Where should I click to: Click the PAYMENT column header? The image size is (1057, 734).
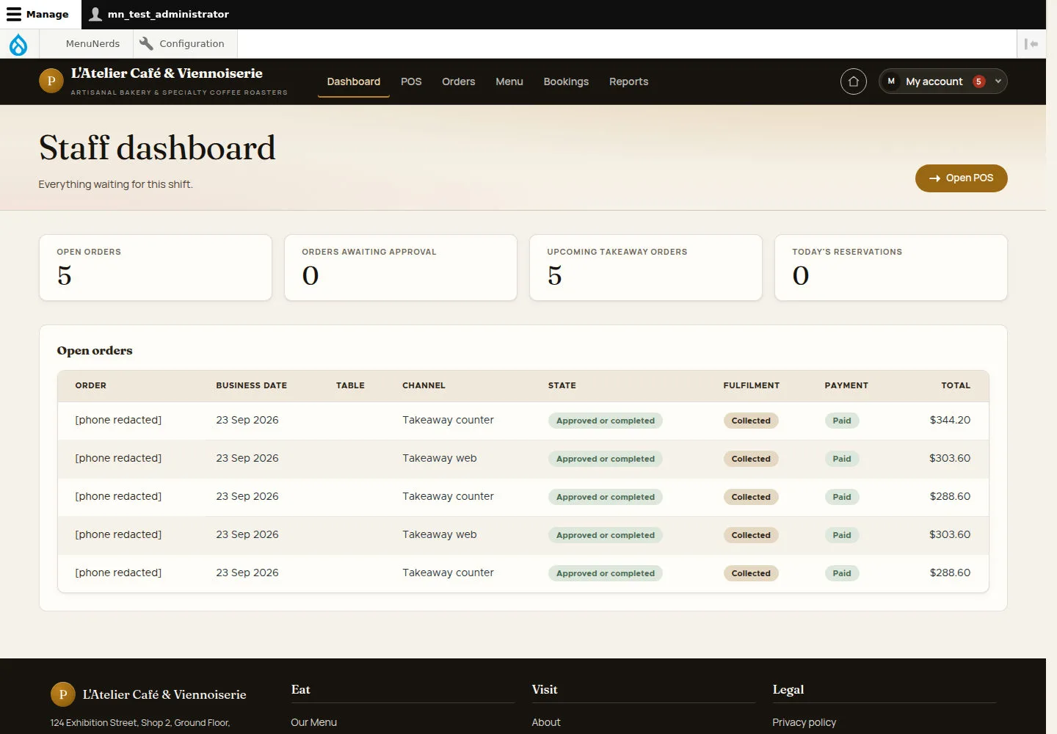[846, 385]
